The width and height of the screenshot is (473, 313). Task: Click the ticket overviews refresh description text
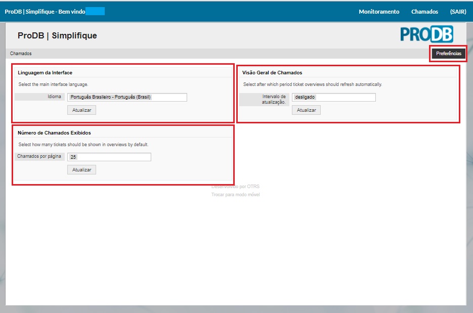(x=313, y=84)
